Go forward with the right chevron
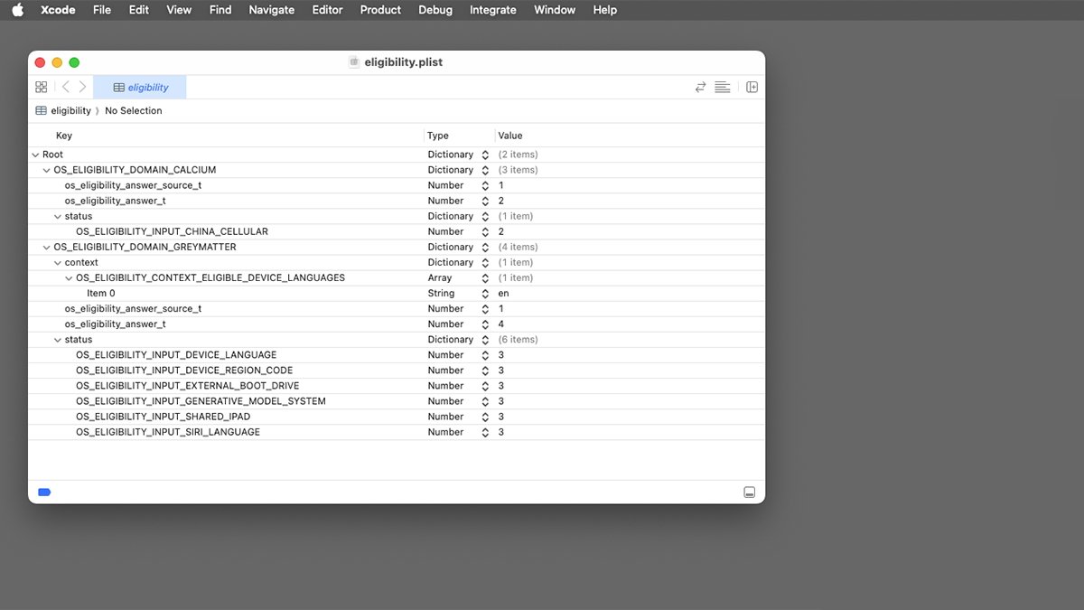The height and width of the screenshot is (610, 1084). point(83,87)
